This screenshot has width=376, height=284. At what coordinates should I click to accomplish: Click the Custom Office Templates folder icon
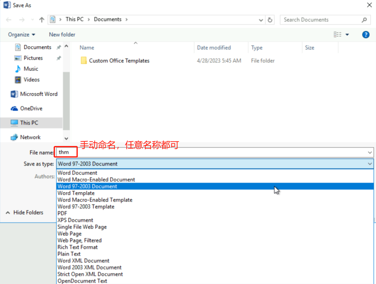pos(84,61)
